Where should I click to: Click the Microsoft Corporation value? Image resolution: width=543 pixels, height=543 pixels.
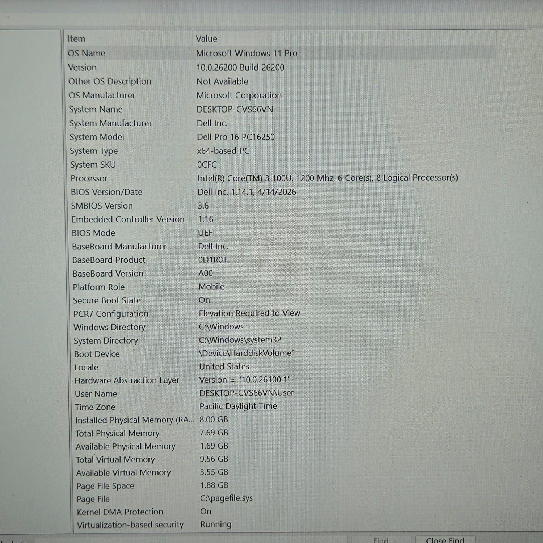tap(239, 96)
